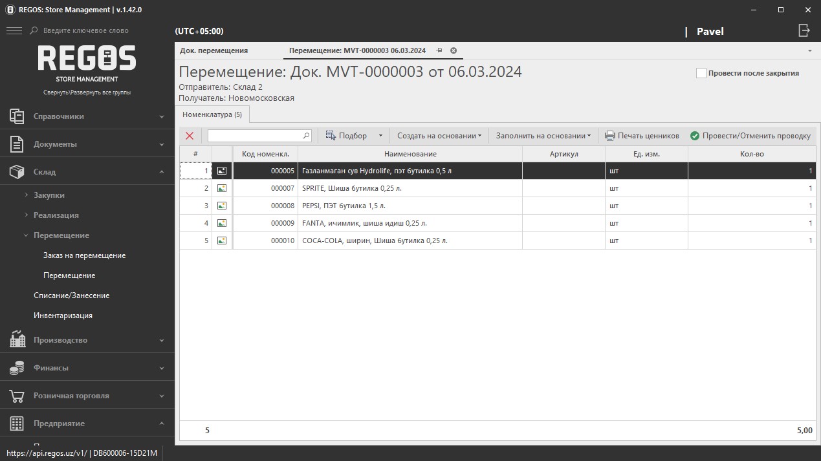The height and width of the screenshot is (461, 821).
Task: Click the image icon in the SPRITE row
Action: [222, 188]
